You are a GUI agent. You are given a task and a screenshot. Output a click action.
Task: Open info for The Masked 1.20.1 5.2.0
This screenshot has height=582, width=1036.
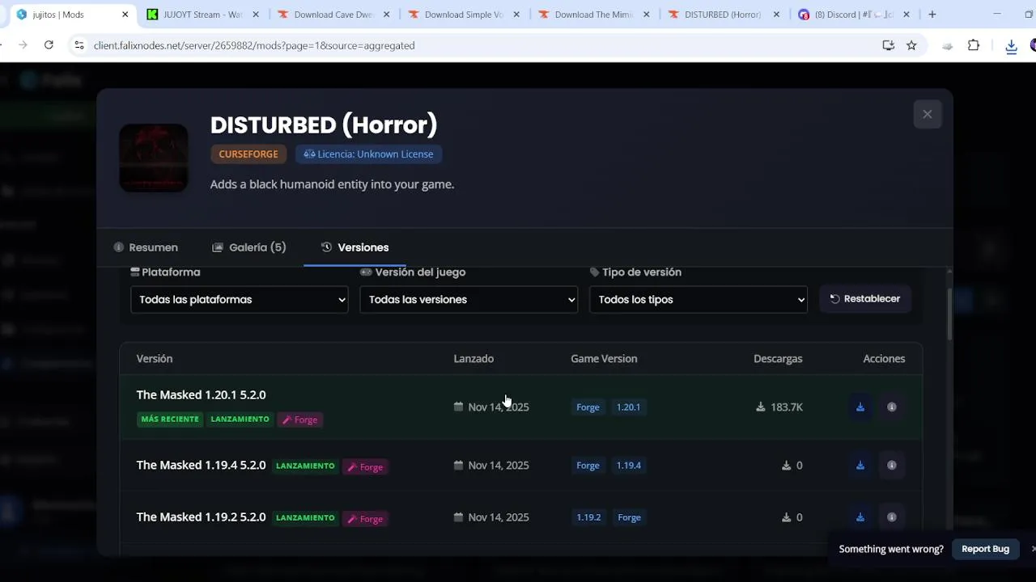(891, 407)
